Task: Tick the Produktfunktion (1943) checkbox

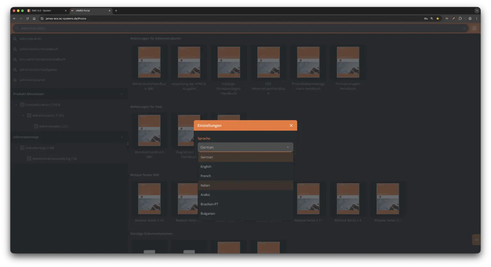Action: tap(22, 105)
